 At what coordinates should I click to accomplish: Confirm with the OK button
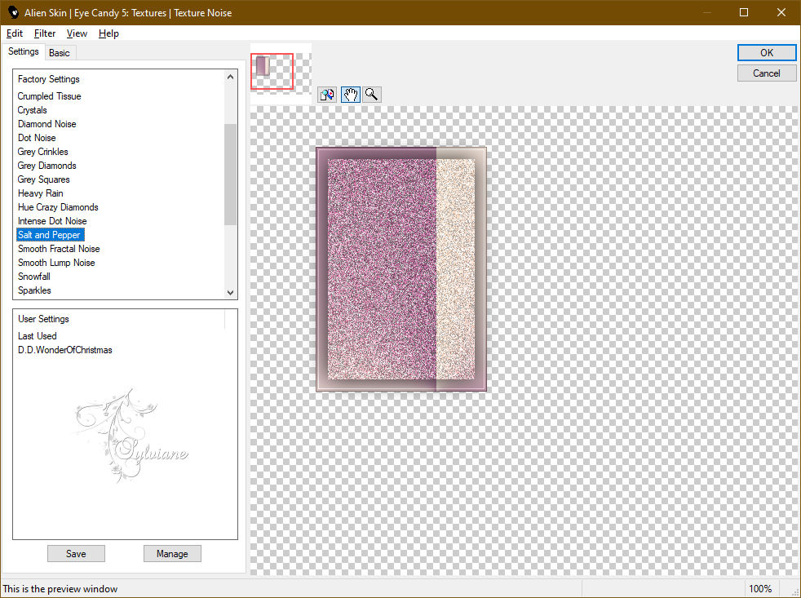click(767, 53)
